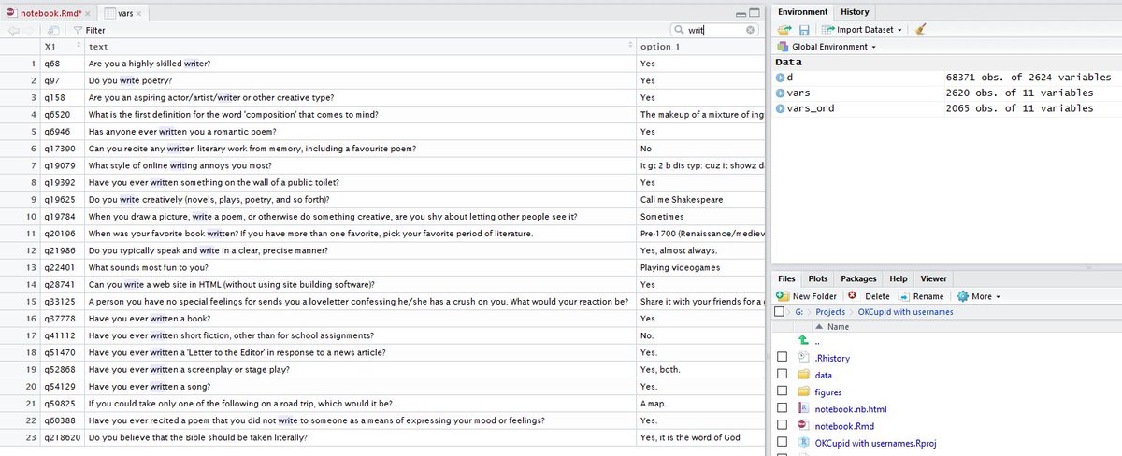Open the Import Dataset dropdown
The image size is (1122, 456).
(x=862, y=30)
